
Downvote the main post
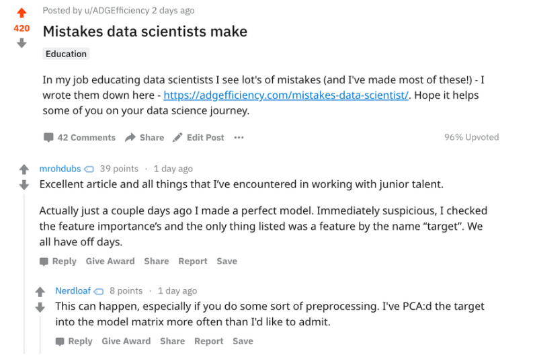22,43
